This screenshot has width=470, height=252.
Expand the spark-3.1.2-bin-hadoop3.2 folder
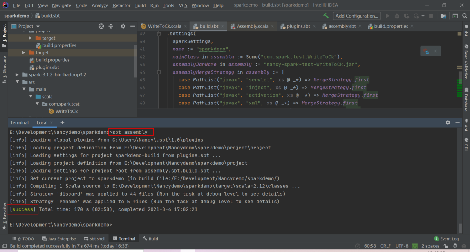pyautogui.click(x=17, y=75)
